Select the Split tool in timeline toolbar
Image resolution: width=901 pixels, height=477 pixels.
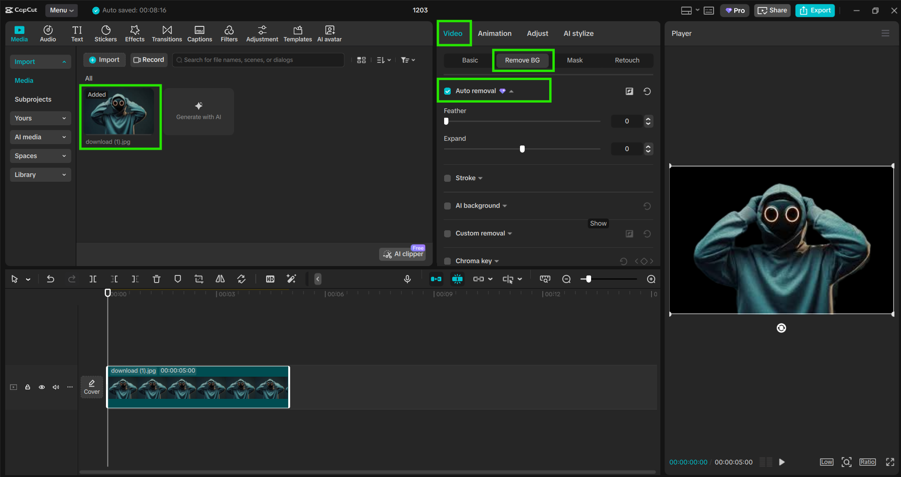pyautogui.click(x=93, y=279)
